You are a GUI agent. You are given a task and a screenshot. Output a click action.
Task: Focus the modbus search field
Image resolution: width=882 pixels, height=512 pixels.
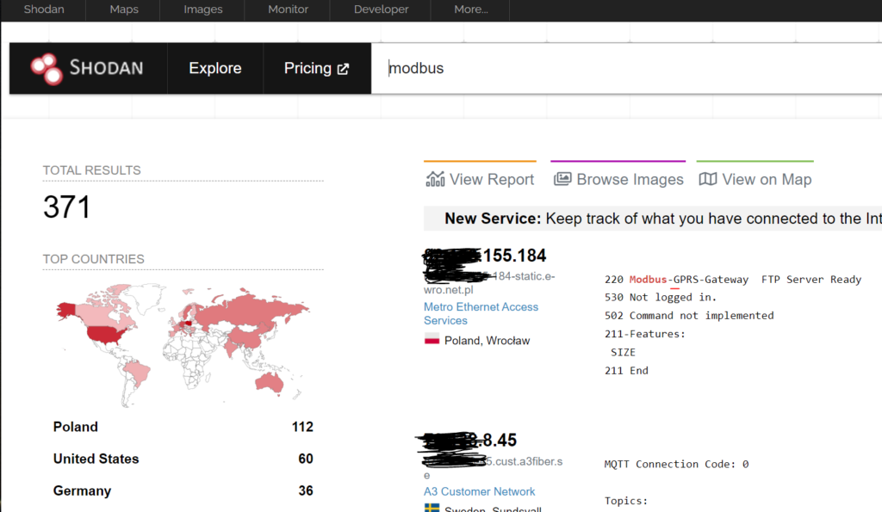pos(627,68)
